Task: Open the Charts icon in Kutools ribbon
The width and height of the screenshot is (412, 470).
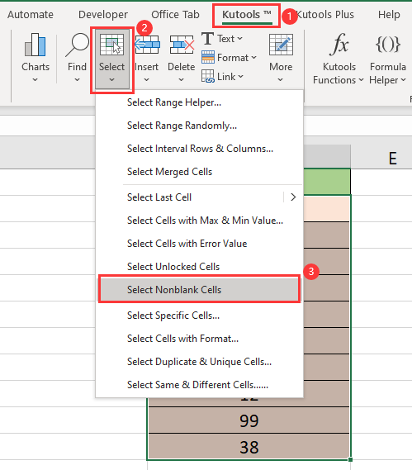Action: tap(36, 45)
